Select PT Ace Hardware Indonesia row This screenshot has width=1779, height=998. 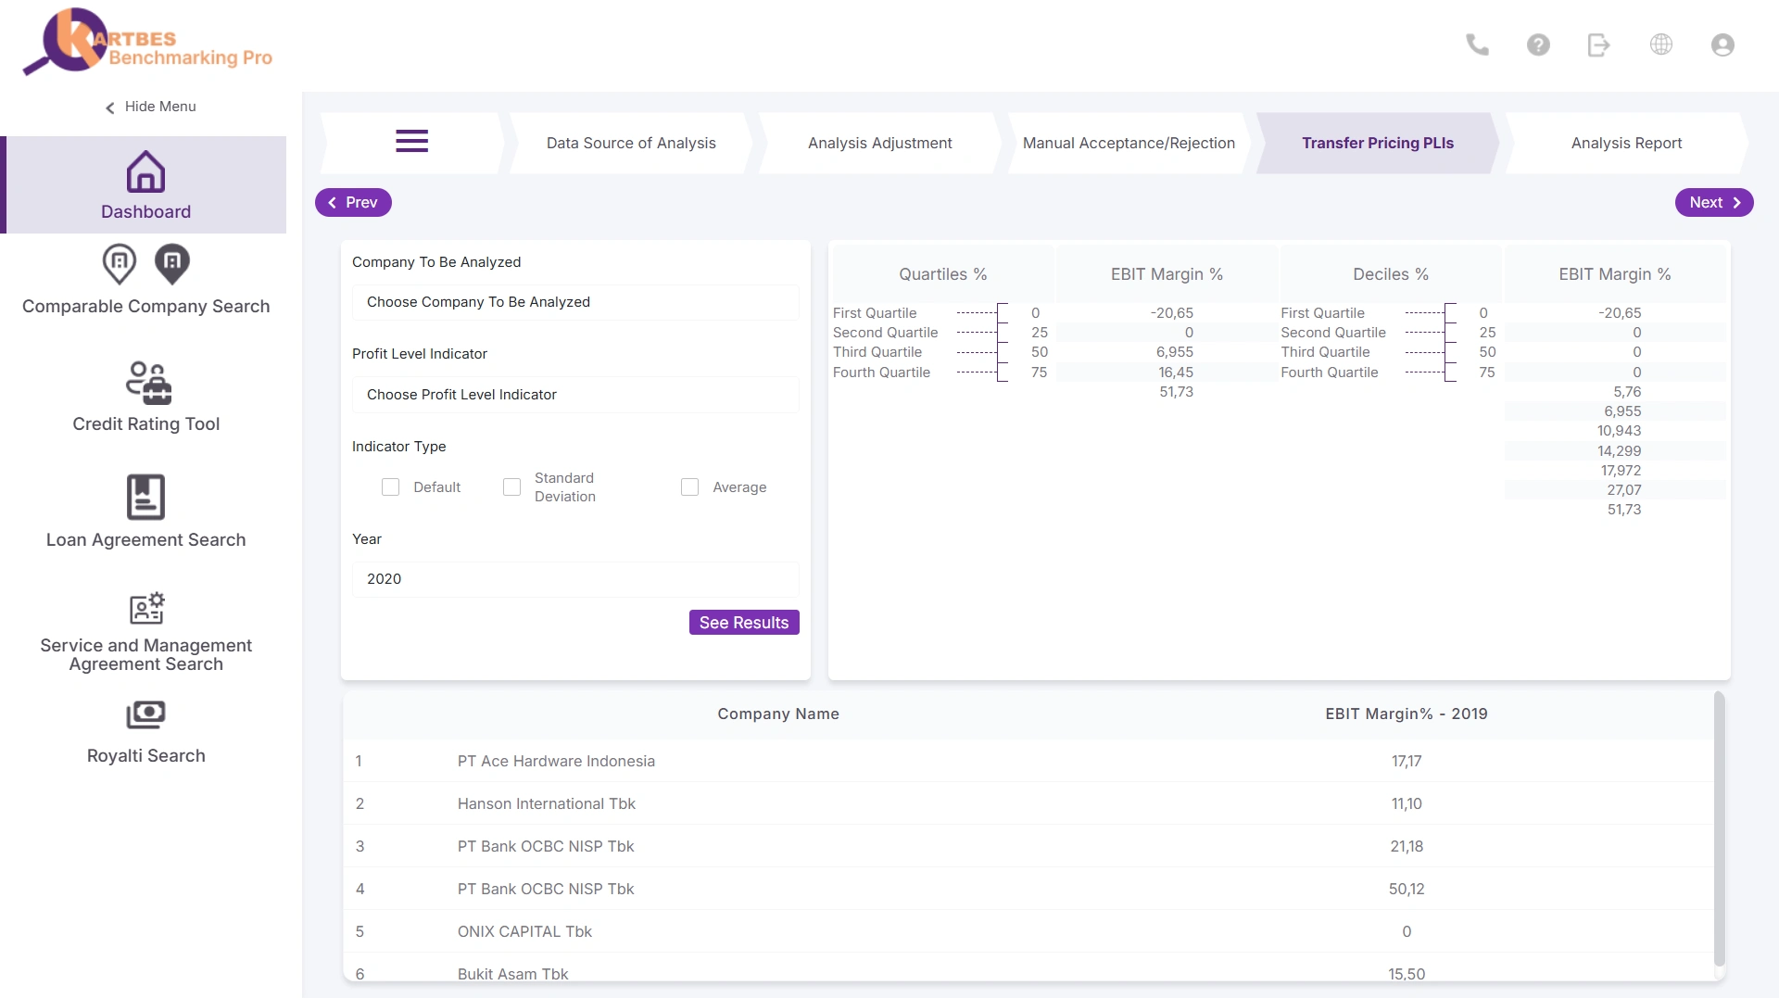point(1027,761)
